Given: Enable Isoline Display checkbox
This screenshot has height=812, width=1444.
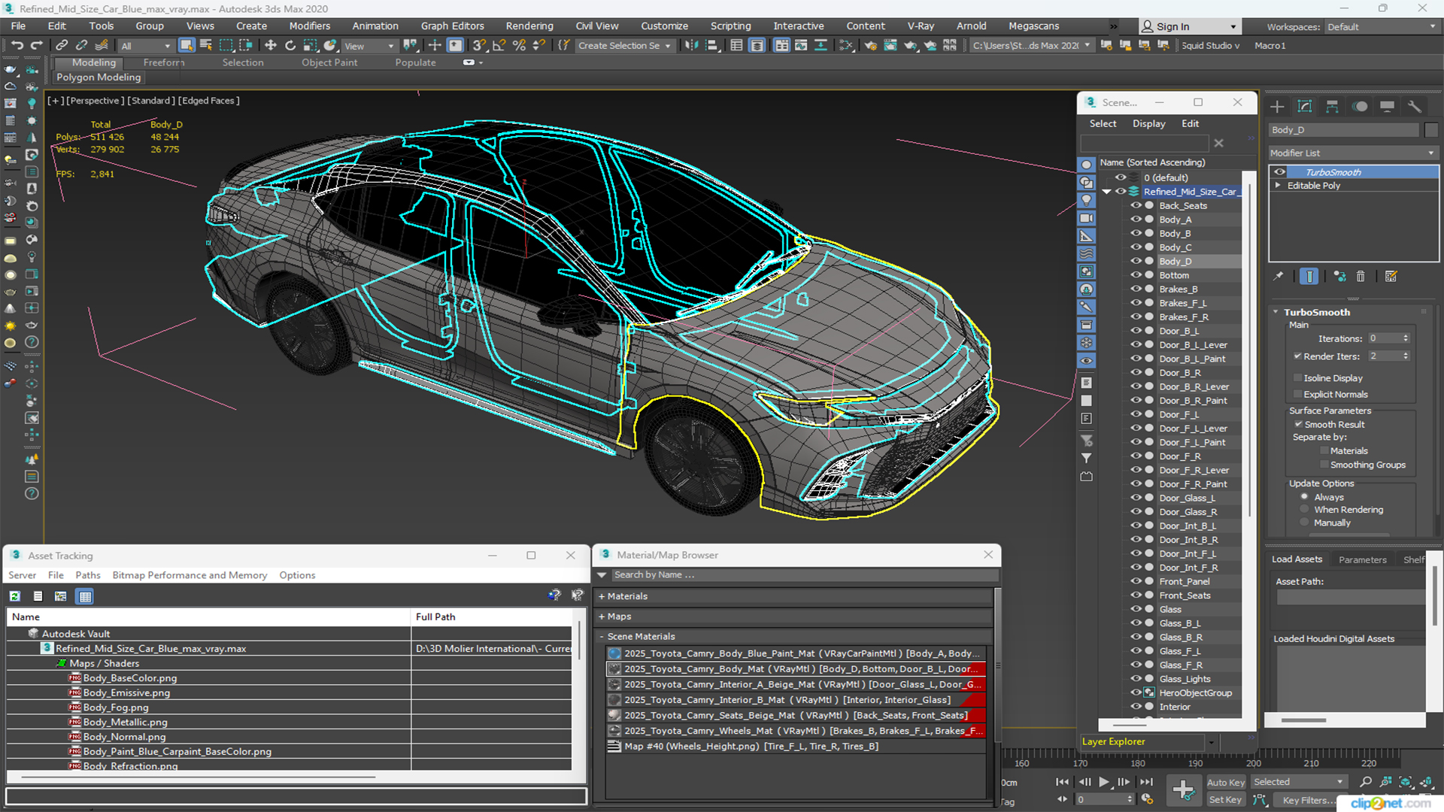Looking at the screenshot, I should click(x=1298, y=378).
